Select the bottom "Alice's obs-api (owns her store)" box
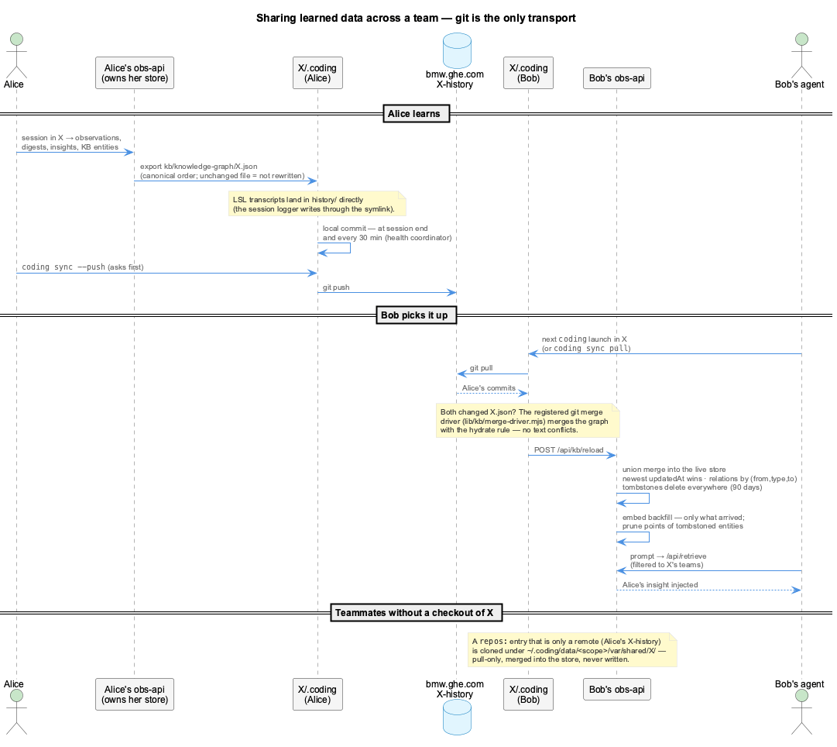The image size is (837, 747). coord(135,694)
